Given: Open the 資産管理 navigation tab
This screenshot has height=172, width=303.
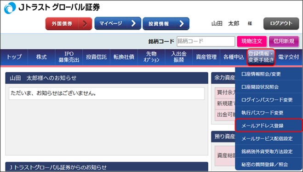Looking at the screenshot, I should click(206, 57).
